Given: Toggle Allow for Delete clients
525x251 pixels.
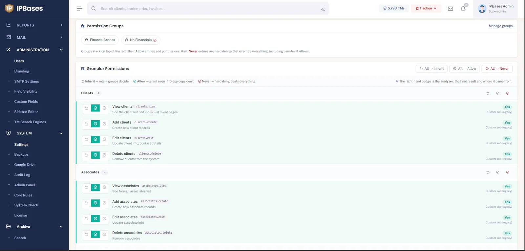Looking at the screenshot, I should [95, 155].
